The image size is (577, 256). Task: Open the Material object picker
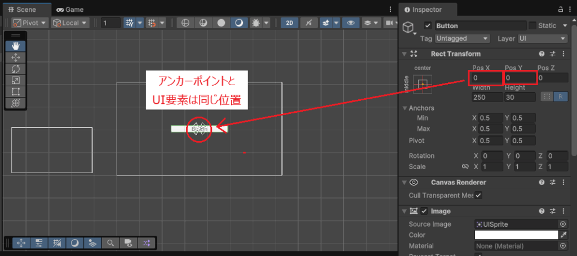point(563,246)
